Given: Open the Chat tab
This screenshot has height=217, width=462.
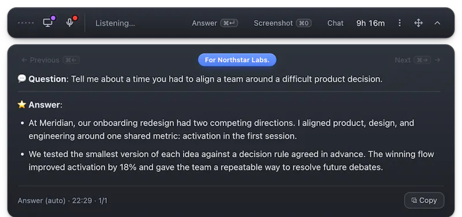Looking at the screenshot, I should 336,23.
